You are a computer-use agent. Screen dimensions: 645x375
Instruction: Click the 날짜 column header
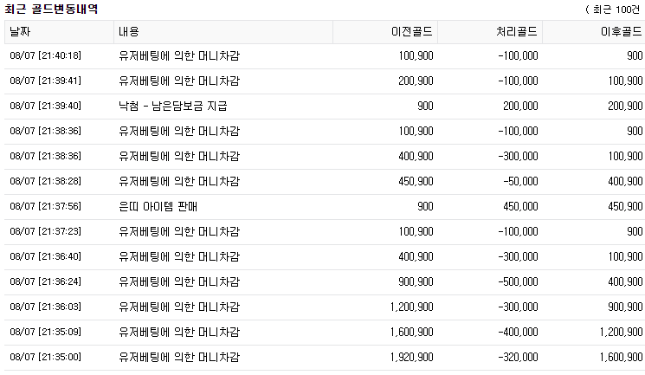pyautogui.click(x=19, y=32)
